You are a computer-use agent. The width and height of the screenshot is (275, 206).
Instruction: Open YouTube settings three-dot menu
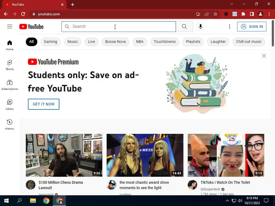(229, 27)
